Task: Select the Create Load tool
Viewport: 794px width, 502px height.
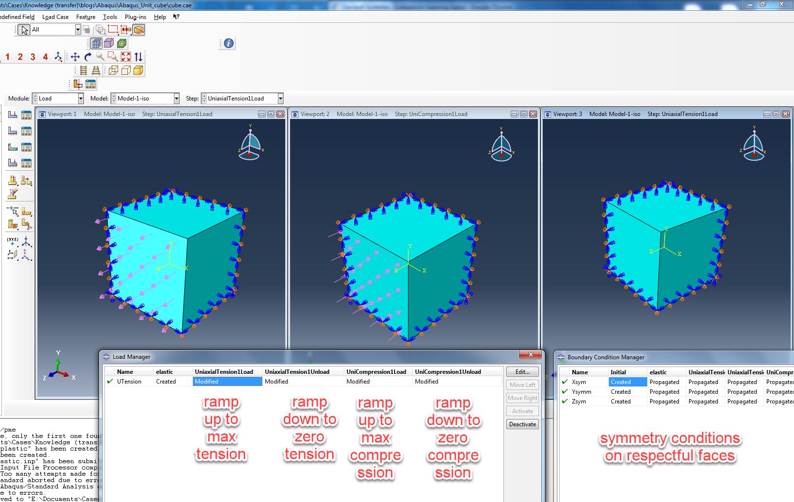Action: (12, 115)
